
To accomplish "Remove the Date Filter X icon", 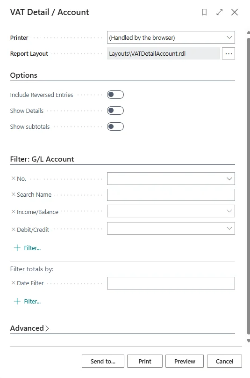I will pos(14,283).
